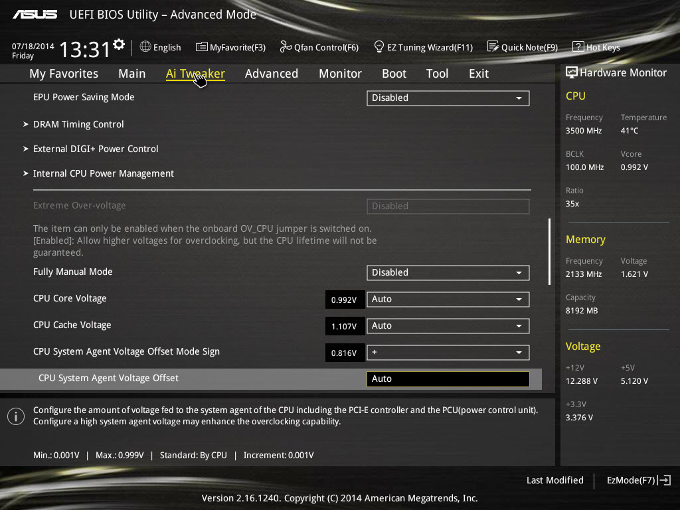
Task: Select the Ai Tweaker tab
Action: click(195, 74)
